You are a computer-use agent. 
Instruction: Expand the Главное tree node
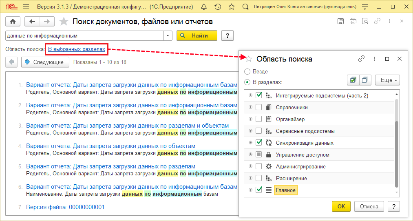[250, 190]
